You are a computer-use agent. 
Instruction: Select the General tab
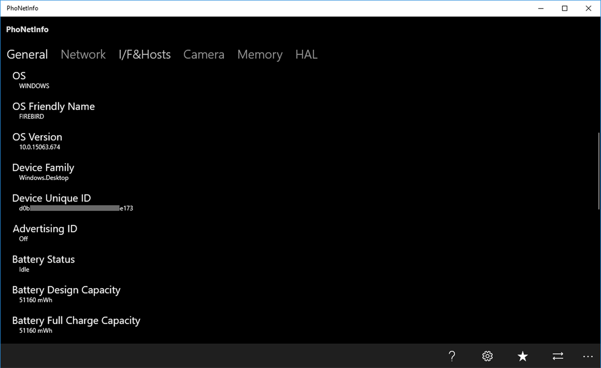click(x=27, y=54)
